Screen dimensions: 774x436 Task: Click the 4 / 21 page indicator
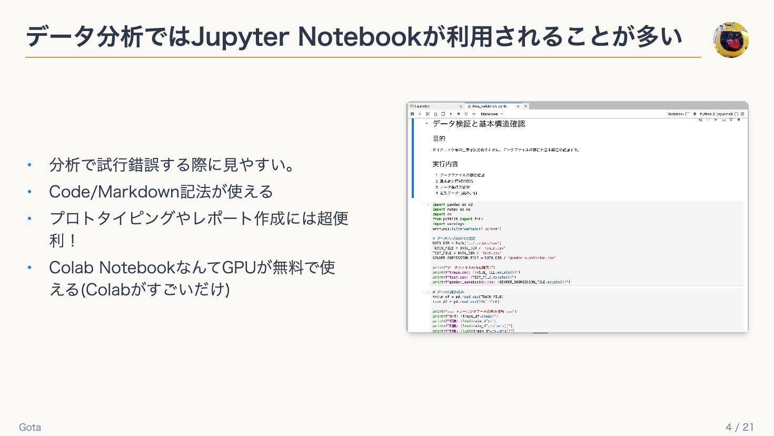click(739, 427)
